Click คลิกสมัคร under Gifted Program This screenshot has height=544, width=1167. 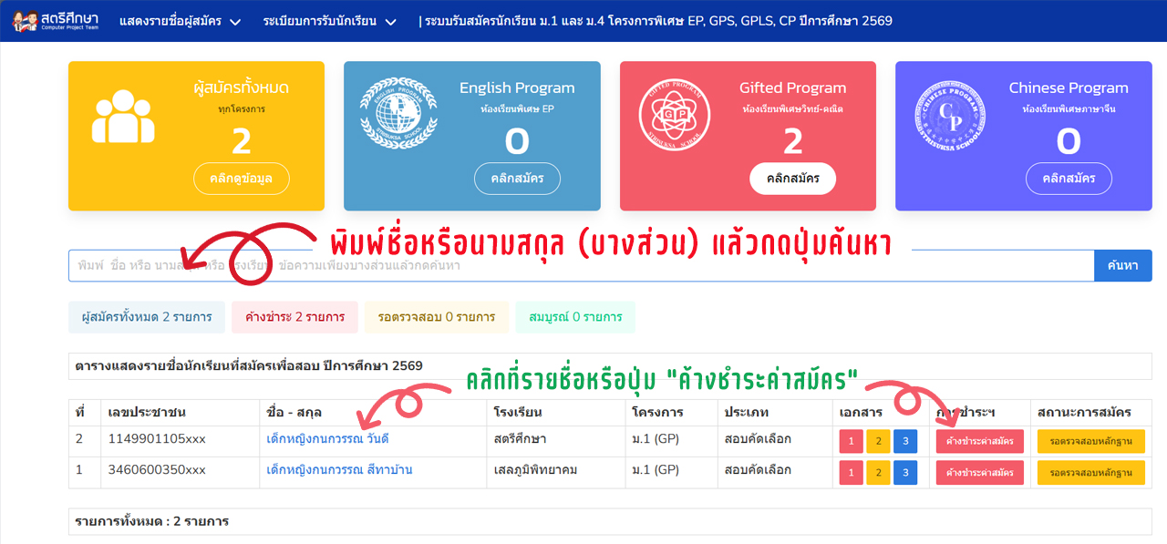click(792, 179)
